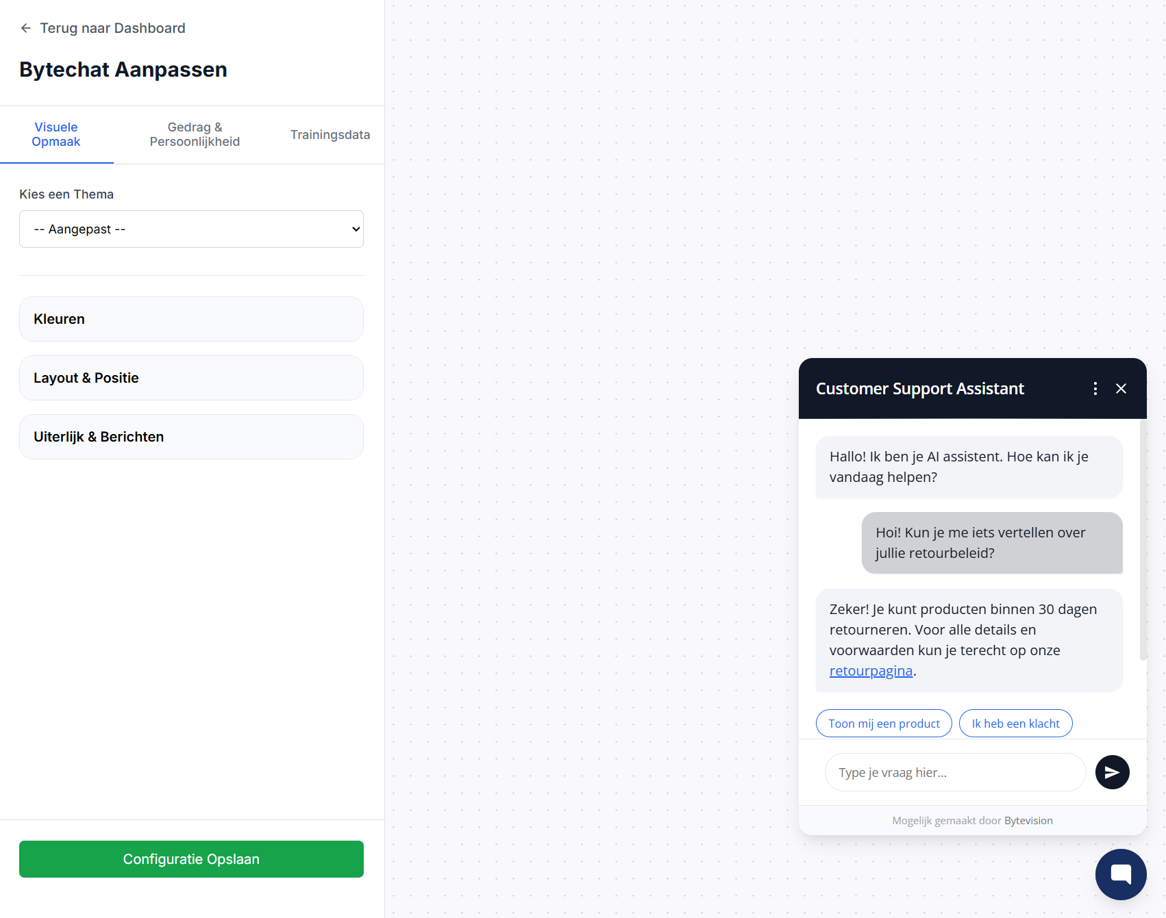Click the Terug naar Dashboard link

pyautogui.click(x=112, y=28)
